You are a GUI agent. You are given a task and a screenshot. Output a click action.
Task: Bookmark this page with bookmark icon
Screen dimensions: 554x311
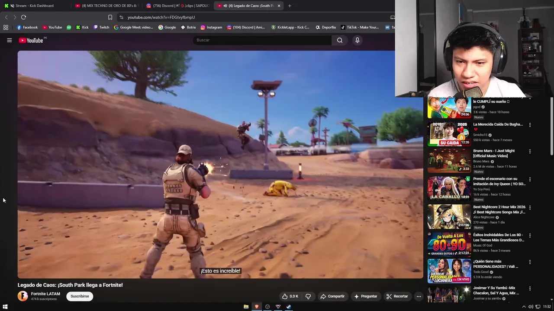[110, 17]
